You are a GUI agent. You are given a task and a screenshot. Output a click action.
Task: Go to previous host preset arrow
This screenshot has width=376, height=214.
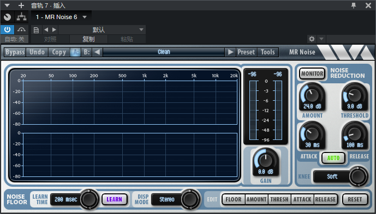46,30
